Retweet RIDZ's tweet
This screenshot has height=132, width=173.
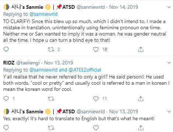(x=51, y=99)
